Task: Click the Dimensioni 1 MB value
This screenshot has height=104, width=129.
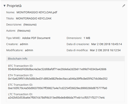Action: 87,38
